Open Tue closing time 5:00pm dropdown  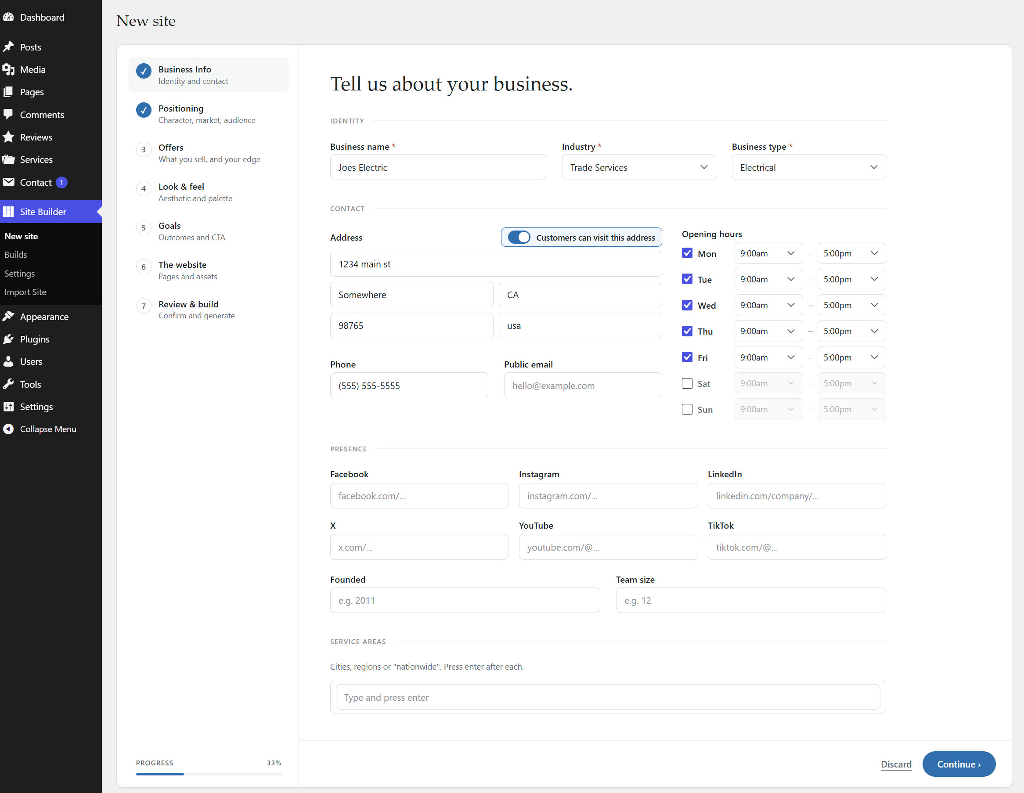(851, 279)
